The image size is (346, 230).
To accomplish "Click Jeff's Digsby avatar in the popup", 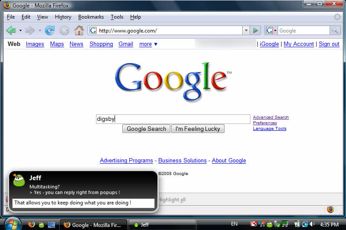I will coord(19,180).
